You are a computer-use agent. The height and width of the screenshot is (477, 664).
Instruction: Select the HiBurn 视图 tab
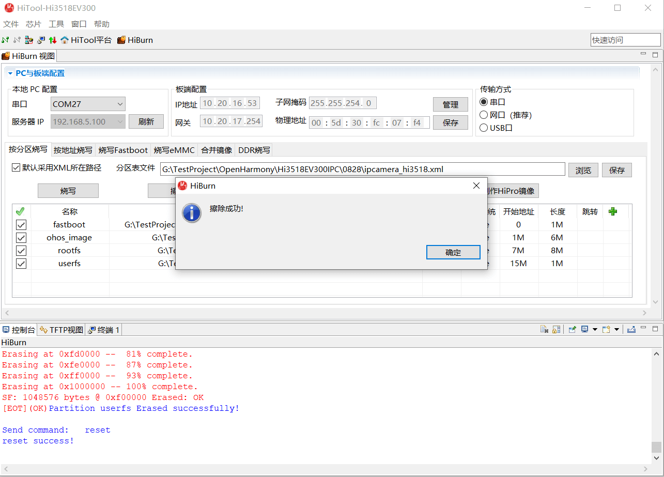click(28, 56)
